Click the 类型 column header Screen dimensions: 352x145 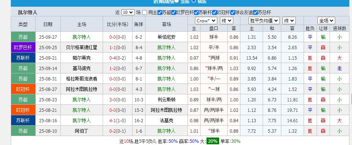pyautogui.click(x=23, y=24)
